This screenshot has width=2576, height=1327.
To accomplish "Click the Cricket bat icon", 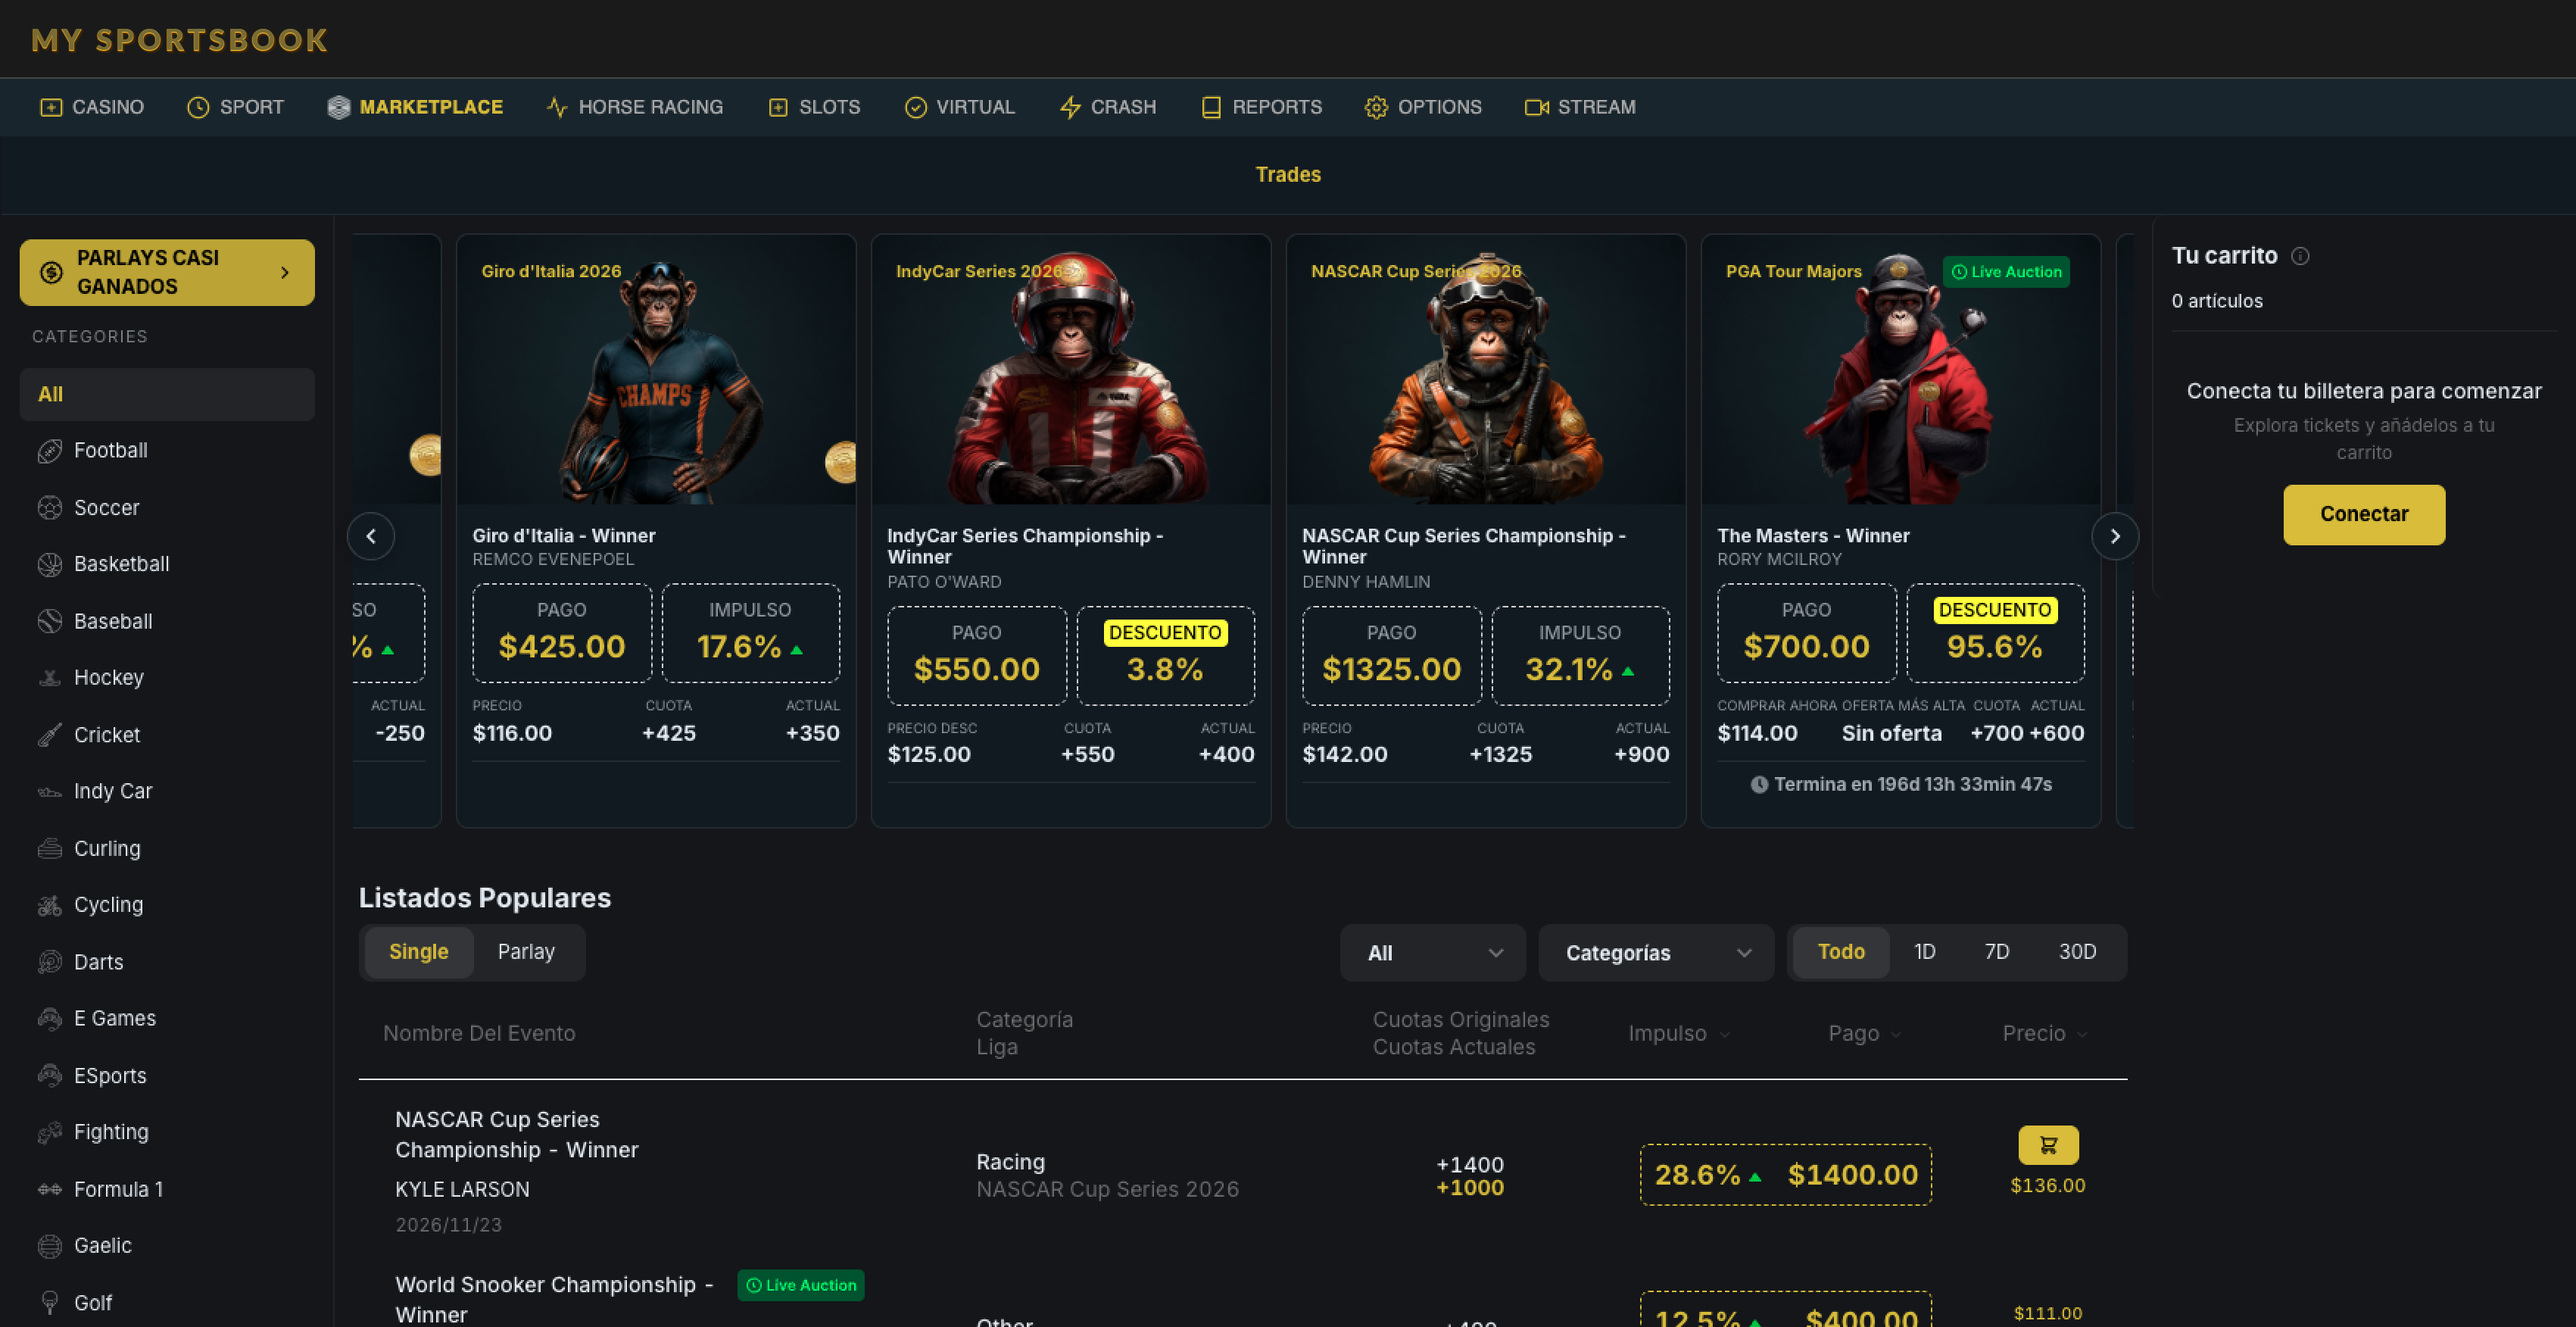I will click(50, 735).
